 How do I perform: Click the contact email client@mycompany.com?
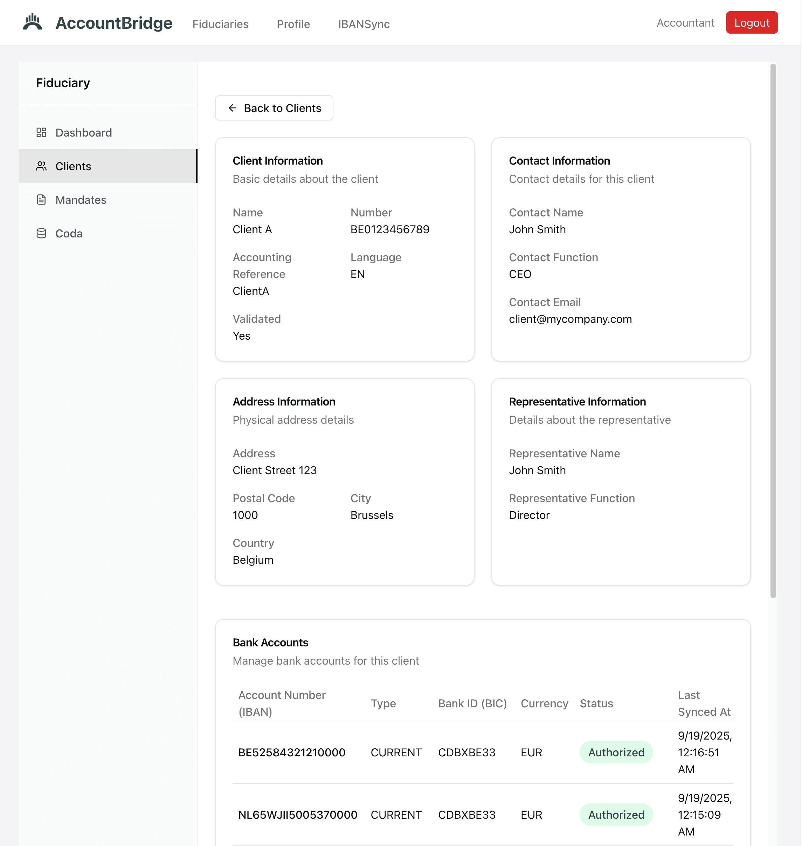[570, 319]
